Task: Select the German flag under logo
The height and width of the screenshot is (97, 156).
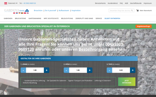Action: pos(19,13)
